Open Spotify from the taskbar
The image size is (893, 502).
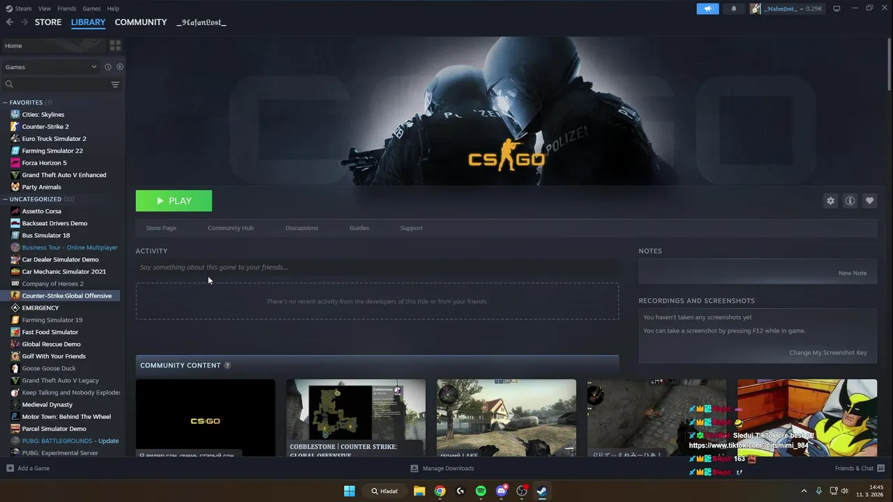[x=481, y=491]
